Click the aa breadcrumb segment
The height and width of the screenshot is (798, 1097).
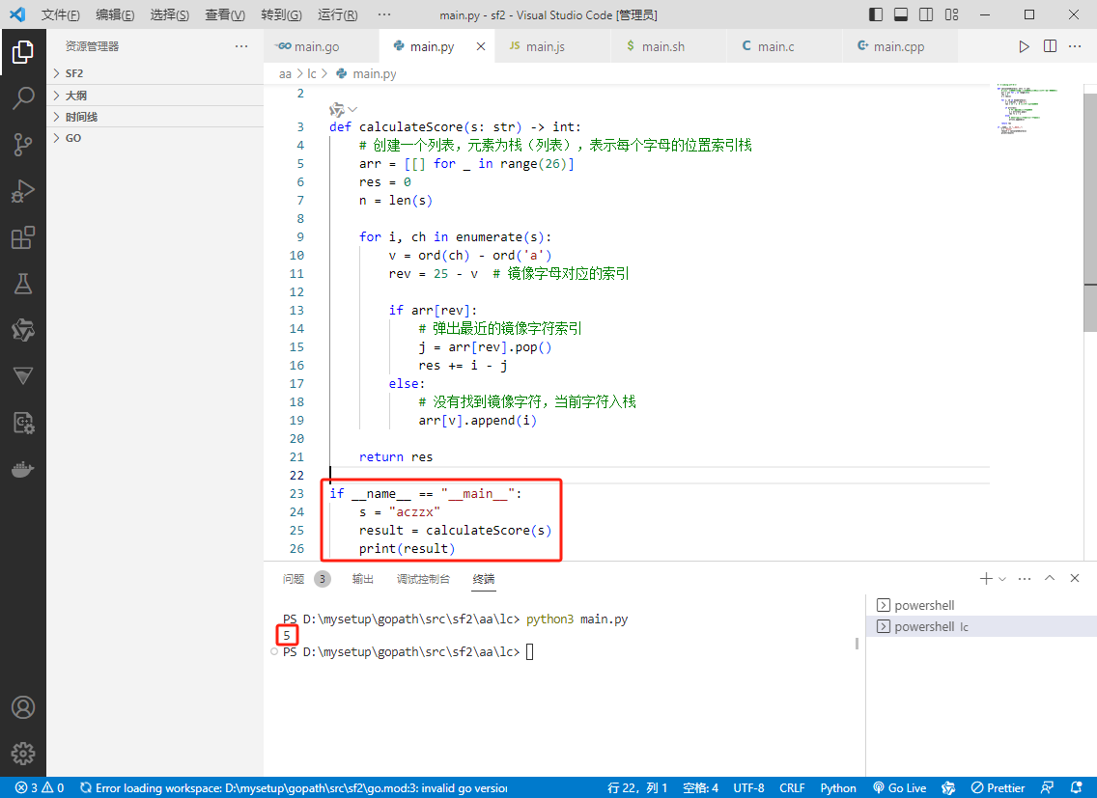point(285,73)
